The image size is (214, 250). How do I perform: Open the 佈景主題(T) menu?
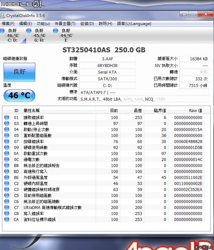tap(65, 24)
